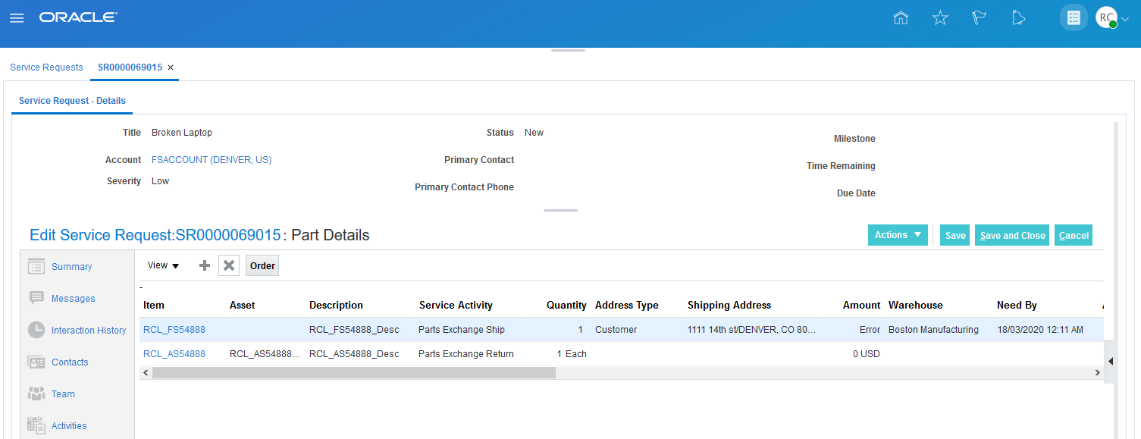Add a new part line with the plus icon
Image resolution: width=1141 pixels, height=439 pixels.
point(204,265)
